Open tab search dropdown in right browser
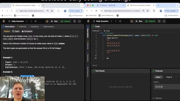Viewport: 180px width, 101px height. 177,5
